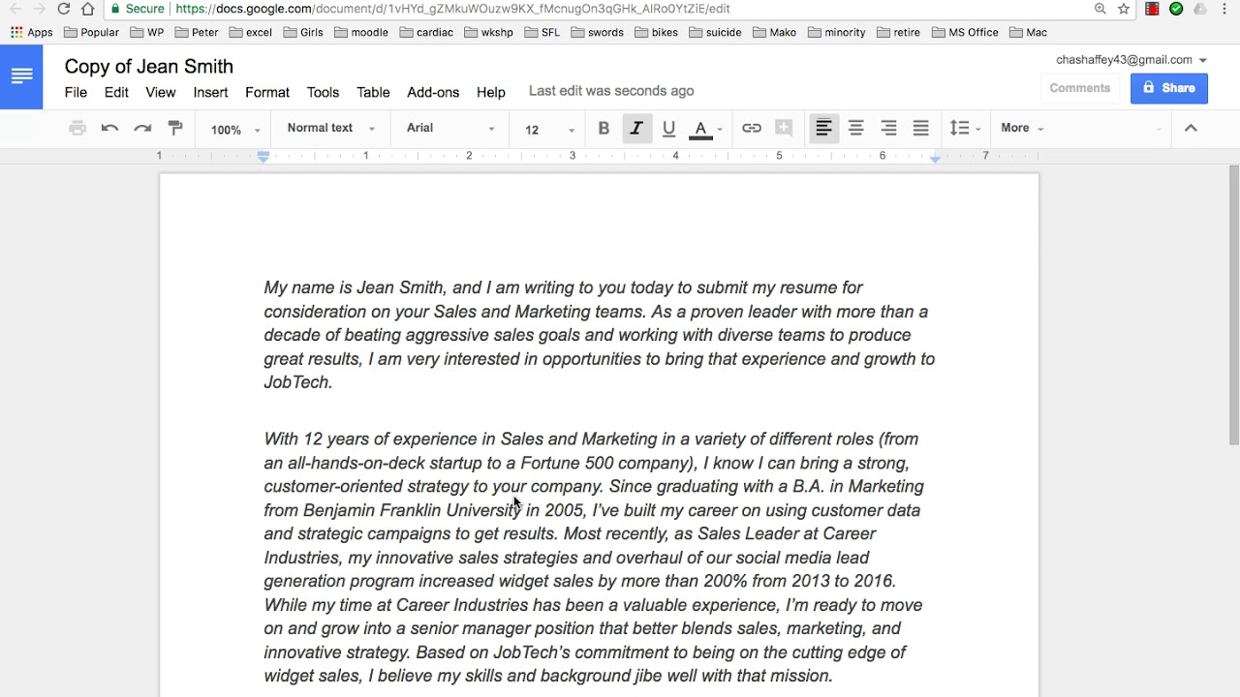Click the Comments button
This screenshot has height=697, width=1240.
(1079, 88)
